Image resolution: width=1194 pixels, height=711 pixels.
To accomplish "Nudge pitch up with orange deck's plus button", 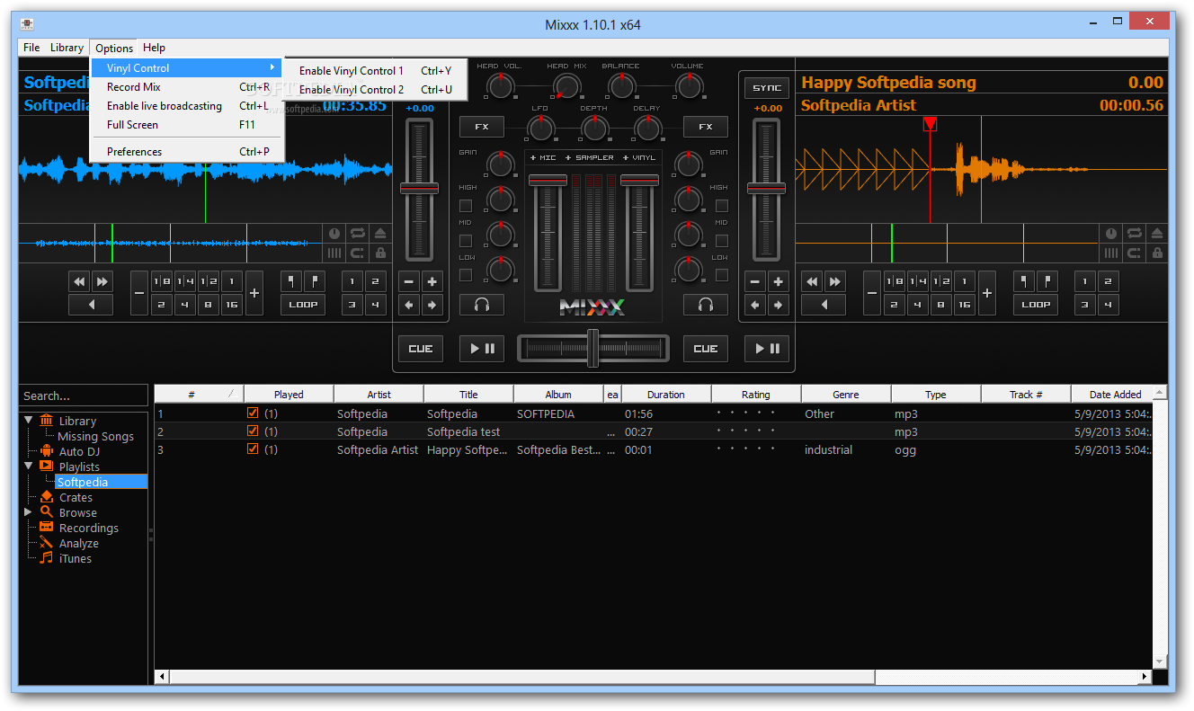I will 778,281.
